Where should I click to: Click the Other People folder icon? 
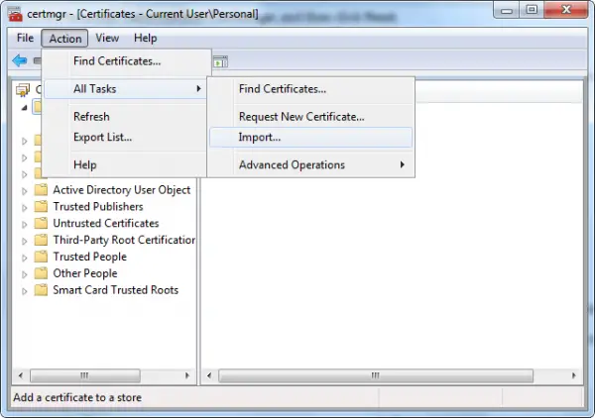[41, 273]
